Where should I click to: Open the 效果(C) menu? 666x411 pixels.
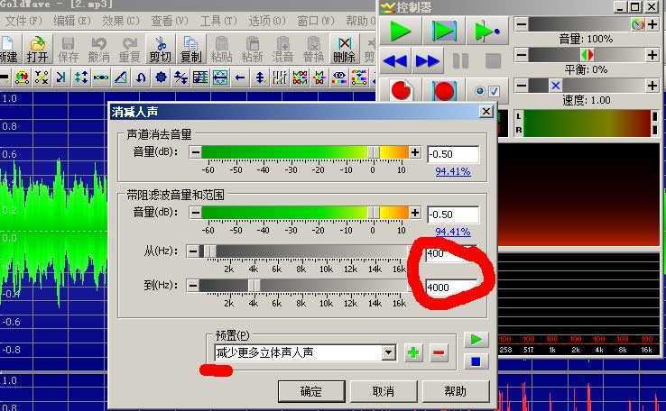coord(121,21)
